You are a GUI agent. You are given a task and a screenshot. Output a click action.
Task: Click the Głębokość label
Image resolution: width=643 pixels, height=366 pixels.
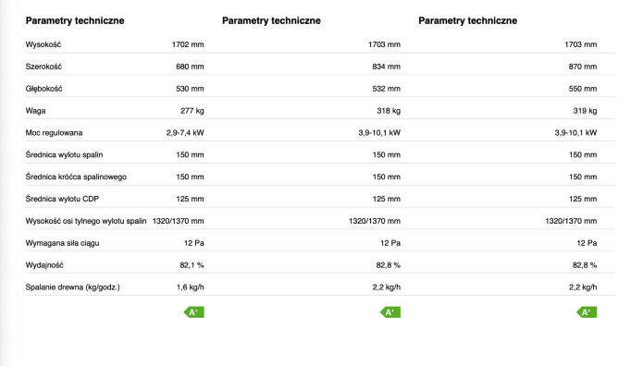(x=43, y=89)
